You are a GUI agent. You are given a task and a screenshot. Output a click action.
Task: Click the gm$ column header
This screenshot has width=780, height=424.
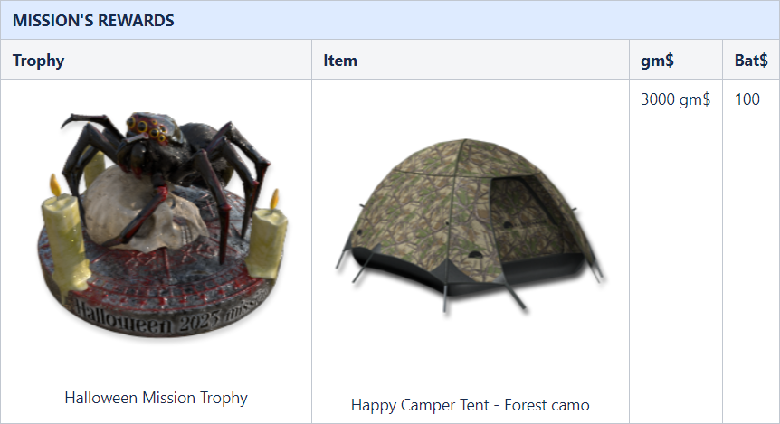[x=657, y=61]
